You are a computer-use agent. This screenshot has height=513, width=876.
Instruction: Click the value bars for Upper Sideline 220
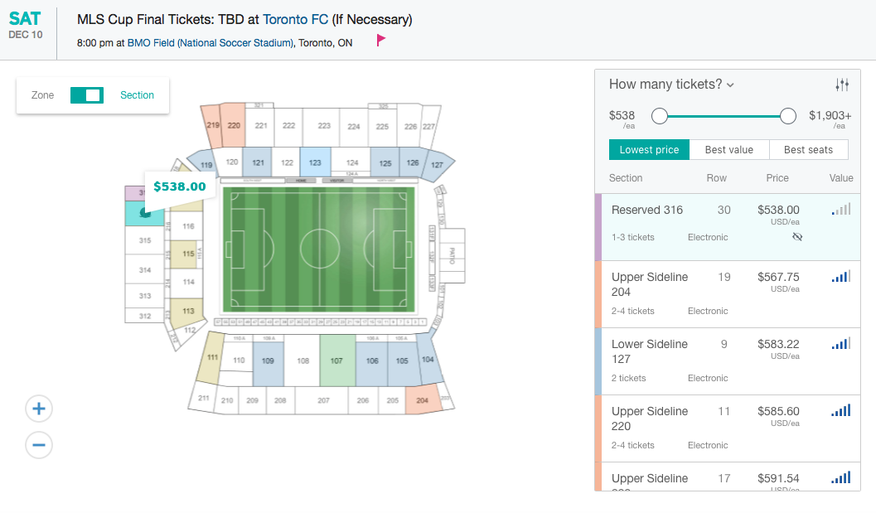(840, 411)
